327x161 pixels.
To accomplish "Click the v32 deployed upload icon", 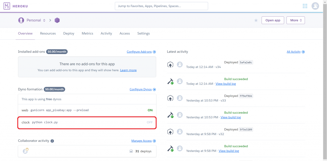I will click(171, 132).
